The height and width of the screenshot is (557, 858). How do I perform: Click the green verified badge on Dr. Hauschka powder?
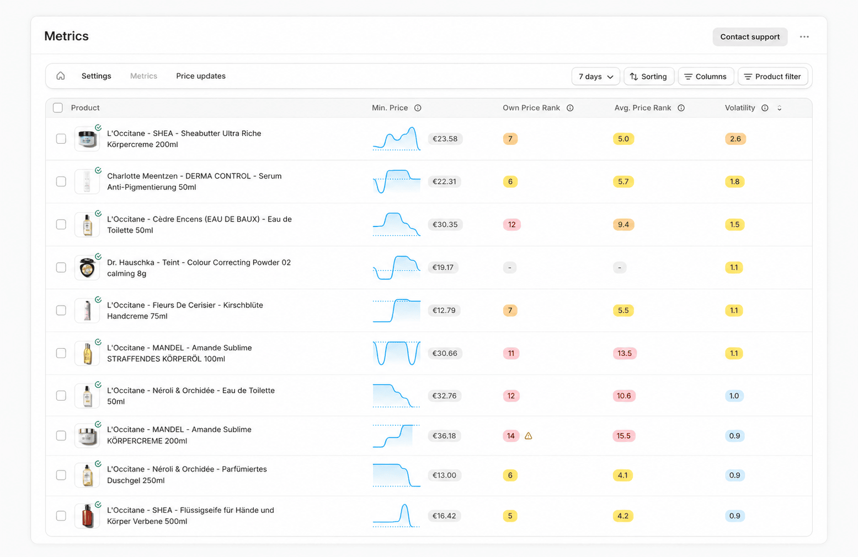click(x=98, y=256)
